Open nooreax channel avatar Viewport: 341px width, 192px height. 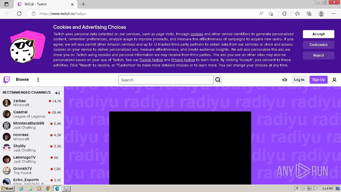(7, 137)
